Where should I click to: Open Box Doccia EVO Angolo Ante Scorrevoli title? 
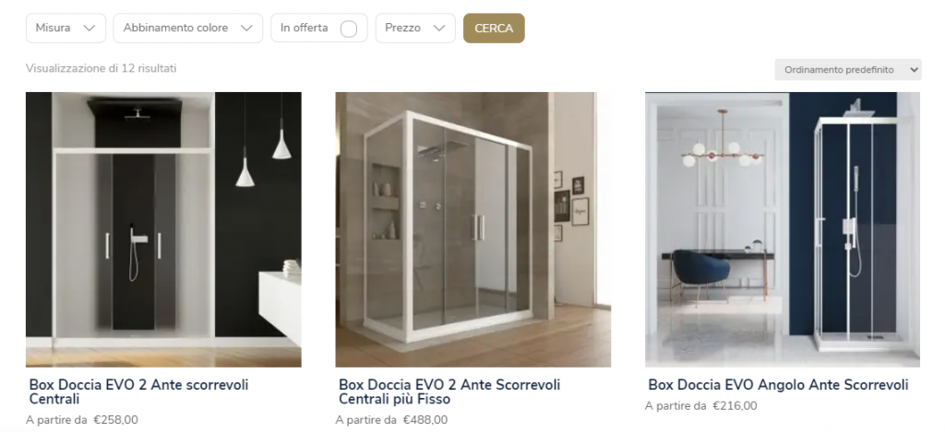click(x=778, y=385)
